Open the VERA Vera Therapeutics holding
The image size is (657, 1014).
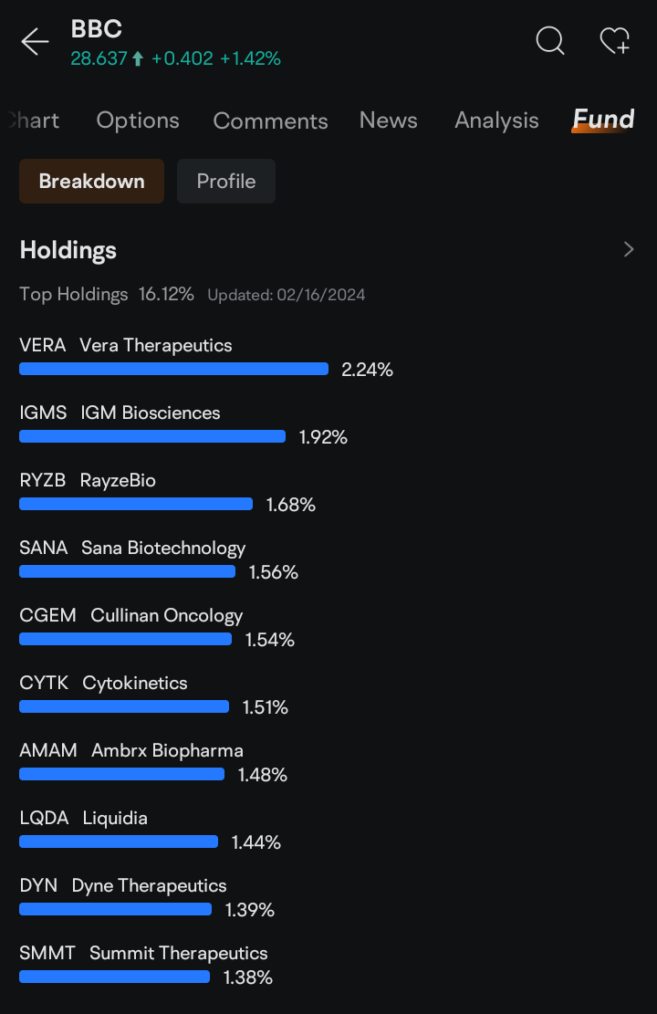click(206, 357)
